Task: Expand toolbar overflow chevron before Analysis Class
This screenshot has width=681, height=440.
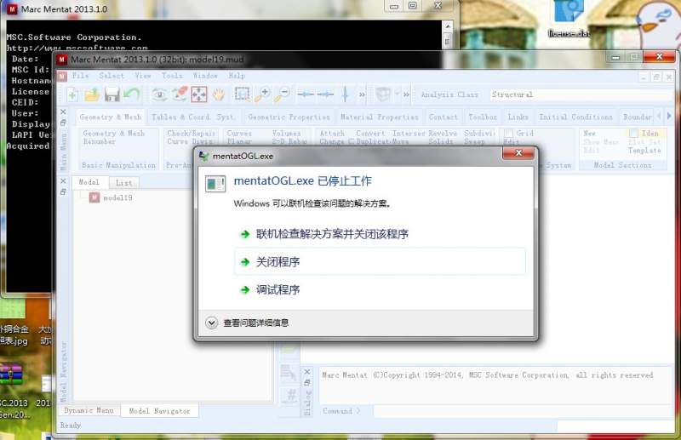Action: (x=406, y=94)
